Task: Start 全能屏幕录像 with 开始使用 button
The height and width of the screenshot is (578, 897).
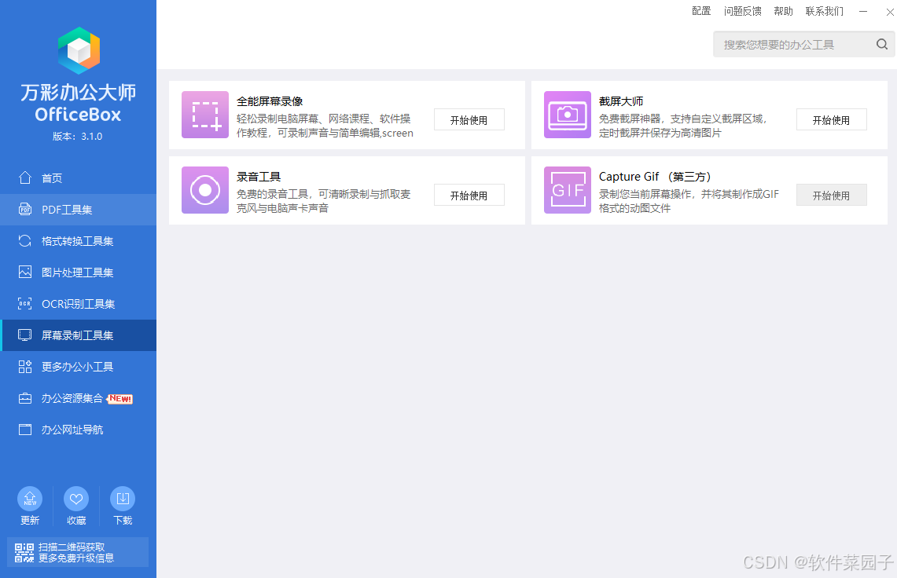Action: tap(469, 119)
